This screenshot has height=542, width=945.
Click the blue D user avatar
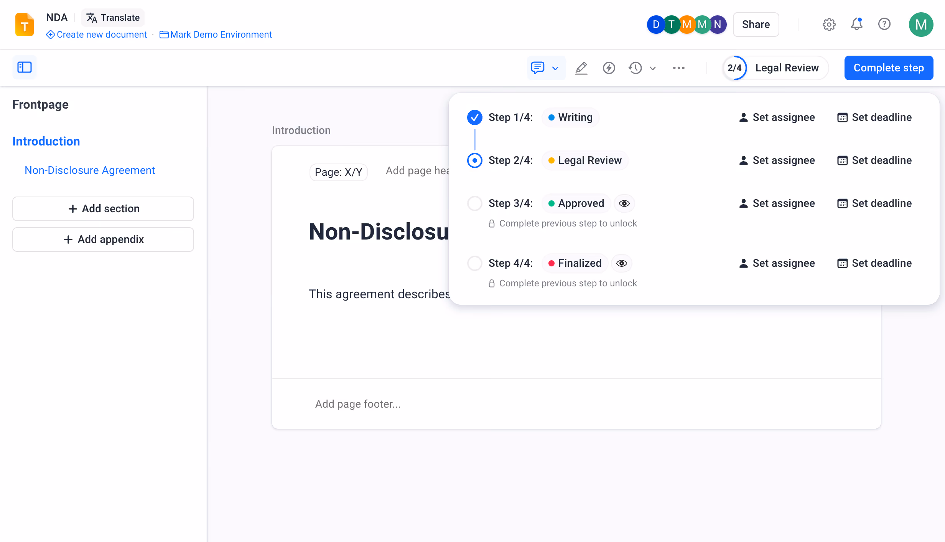[x=656, y=25]
